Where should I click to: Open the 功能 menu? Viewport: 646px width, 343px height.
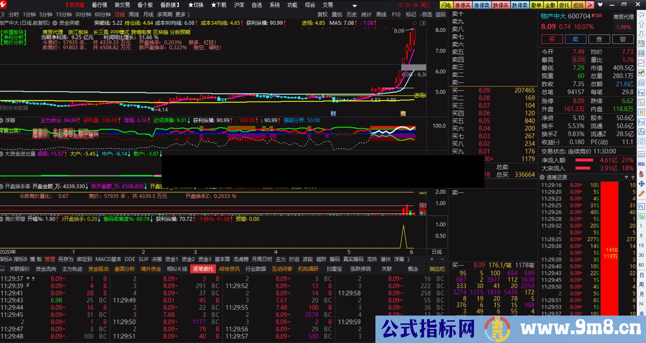292,5
